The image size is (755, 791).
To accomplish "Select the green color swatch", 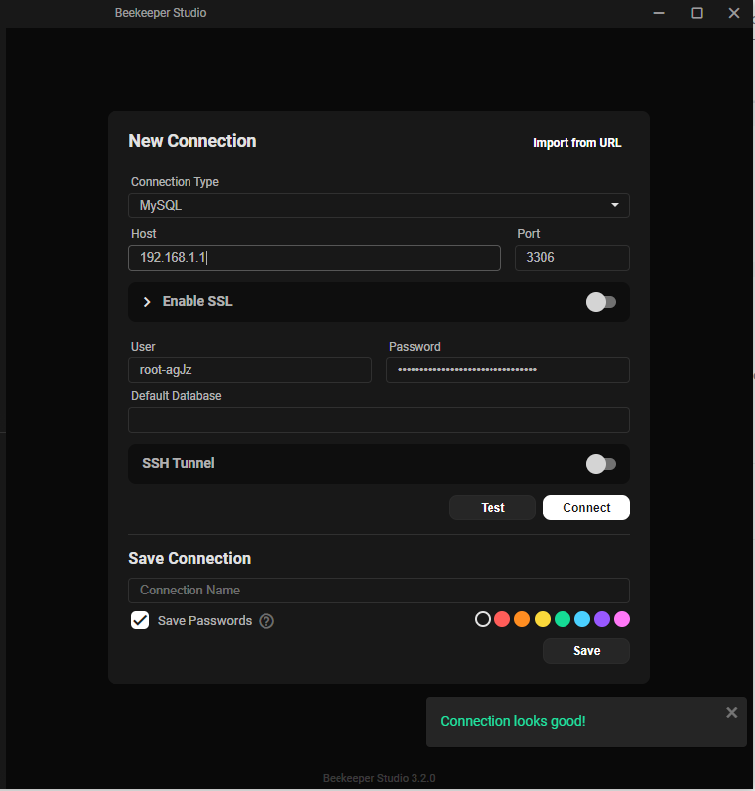I will click(562, 619).
